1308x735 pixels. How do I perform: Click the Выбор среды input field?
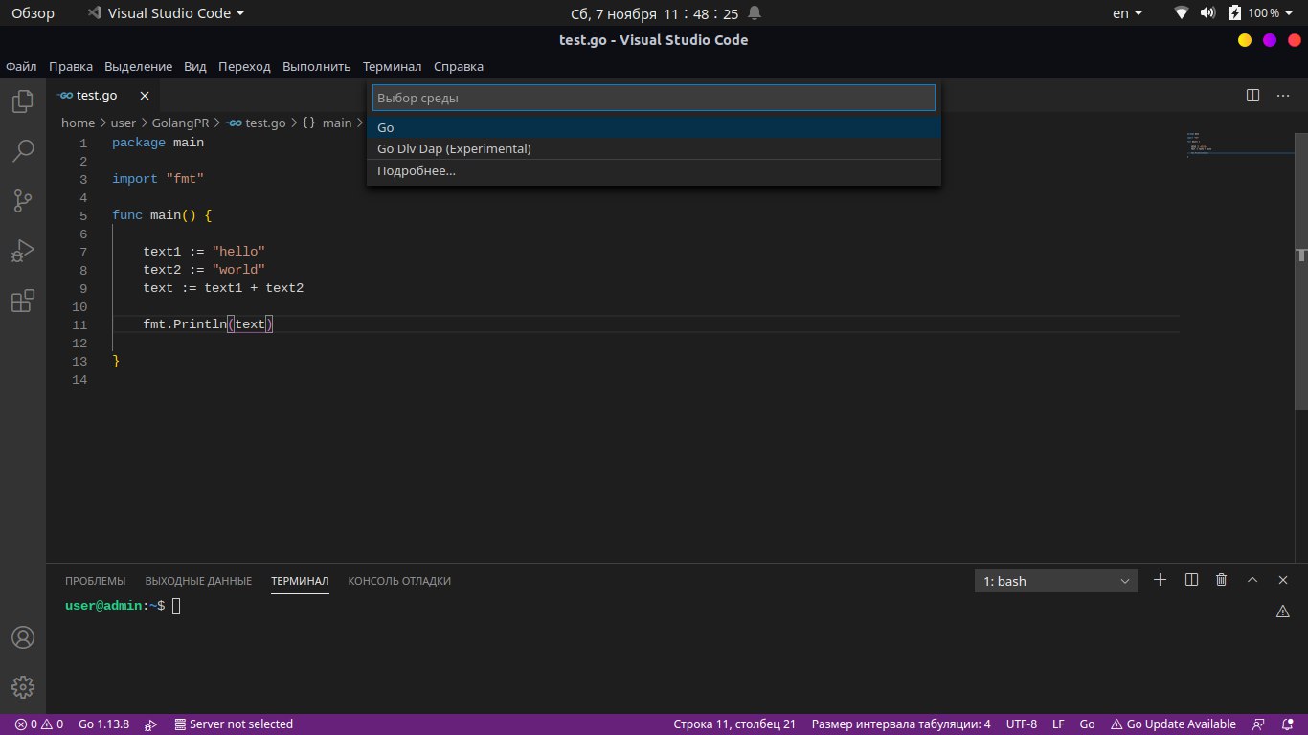click(654, 98)
